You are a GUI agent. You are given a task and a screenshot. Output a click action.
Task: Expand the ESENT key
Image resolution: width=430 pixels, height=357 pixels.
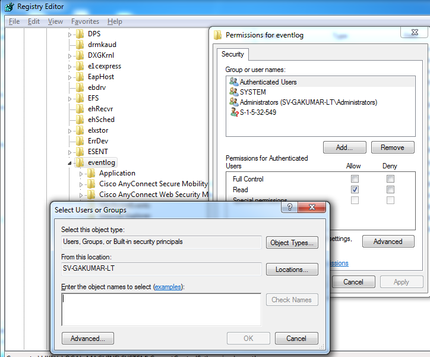(69, 152)
